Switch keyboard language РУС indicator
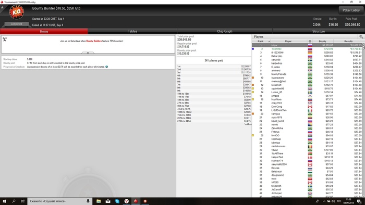Image resolution: width=365 pixels, height=205 pixels. pyautogui.click(x=339, y=201)
